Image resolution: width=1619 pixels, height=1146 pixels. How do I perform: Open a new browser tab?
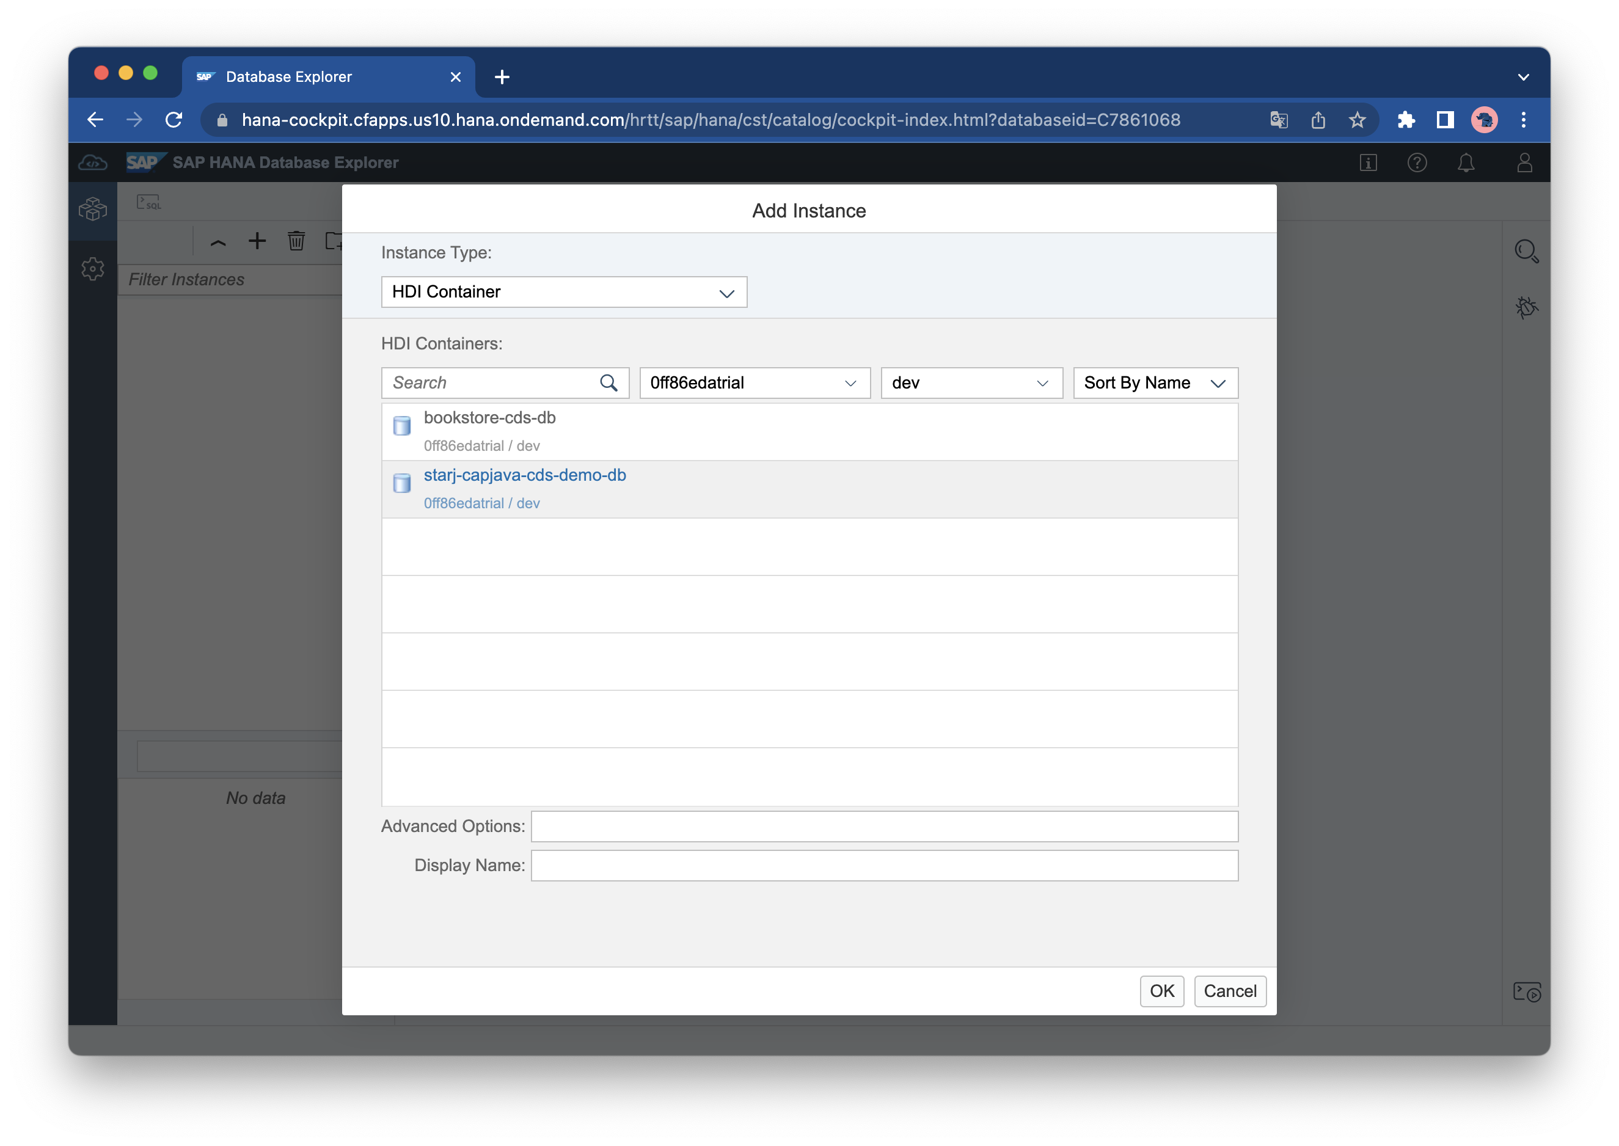click(x=502, y=77)
